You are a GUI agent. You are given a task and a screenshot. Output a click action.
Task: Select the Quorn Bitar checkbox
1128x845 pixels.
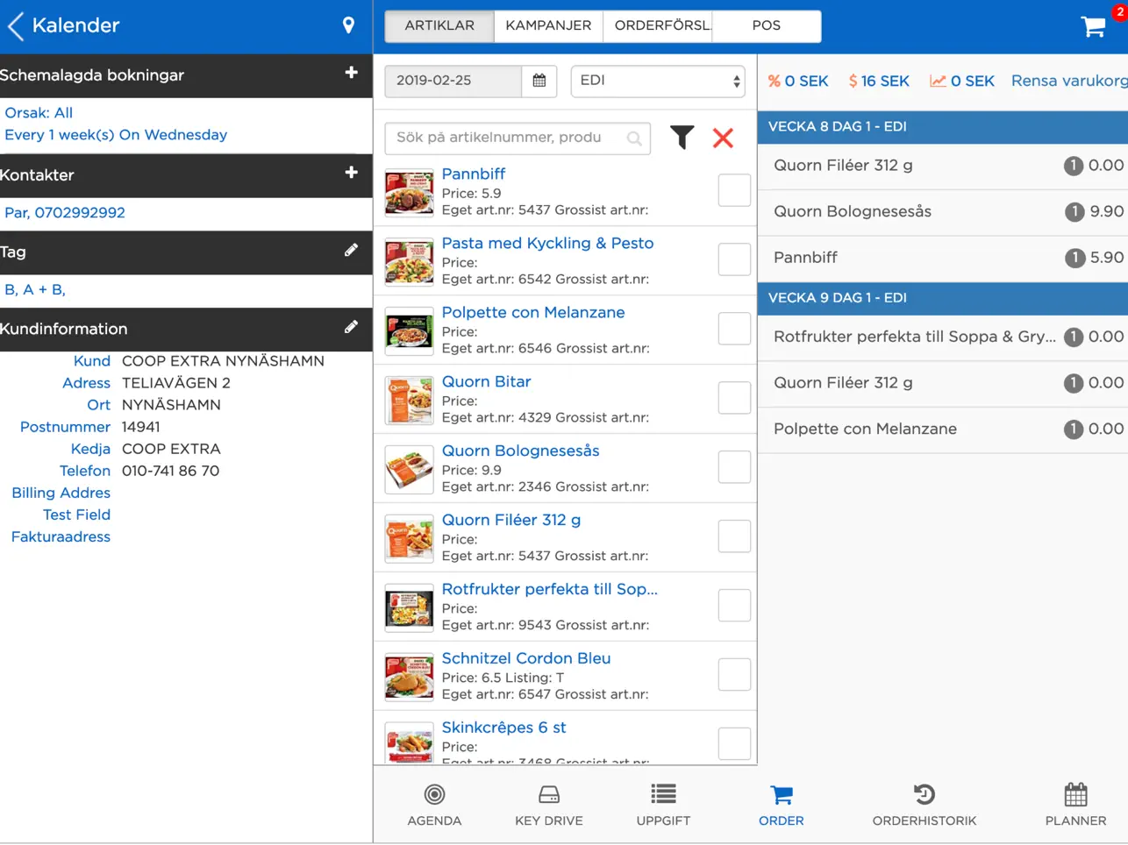coord(734,398)
